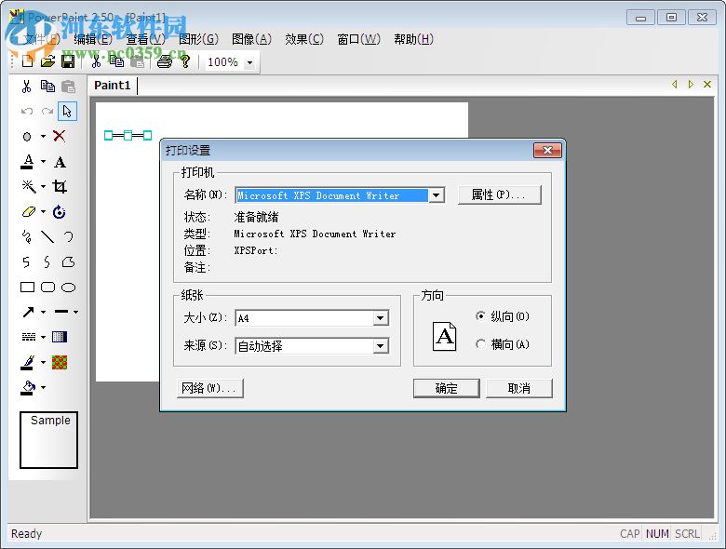Select the ellipse shape tool
Viewport: 726px width, 549px height.
click(x=69, y=288)
